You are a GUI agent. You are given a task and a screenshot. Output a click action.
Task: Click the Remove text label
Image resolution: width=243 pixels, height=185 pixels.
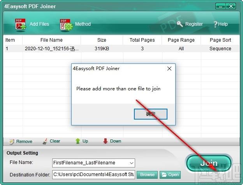(x=24, y=141)
